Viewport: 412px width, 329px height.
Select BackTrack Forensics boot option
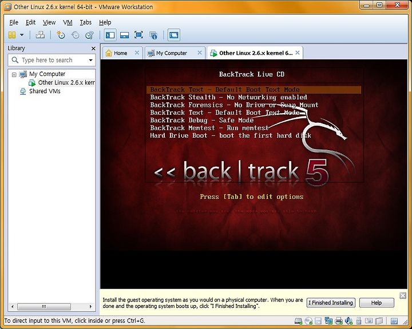234,105
